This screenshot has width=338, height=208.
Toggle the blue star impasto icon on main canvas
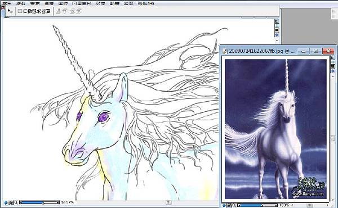coord(277,35)
